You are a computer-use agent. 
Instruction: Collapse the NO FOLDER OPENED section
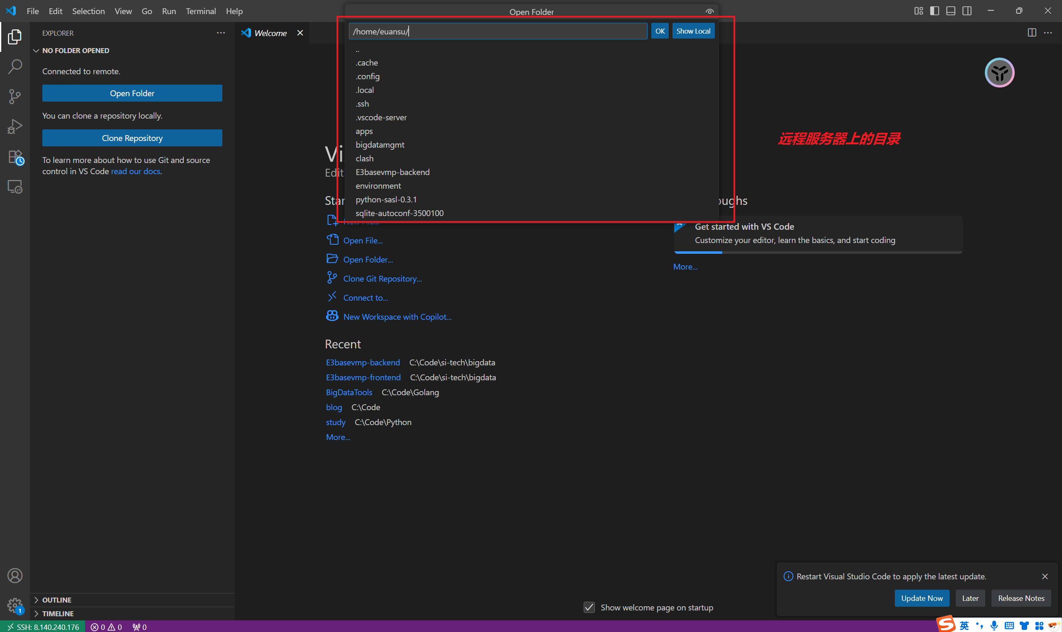pos(76,51)
